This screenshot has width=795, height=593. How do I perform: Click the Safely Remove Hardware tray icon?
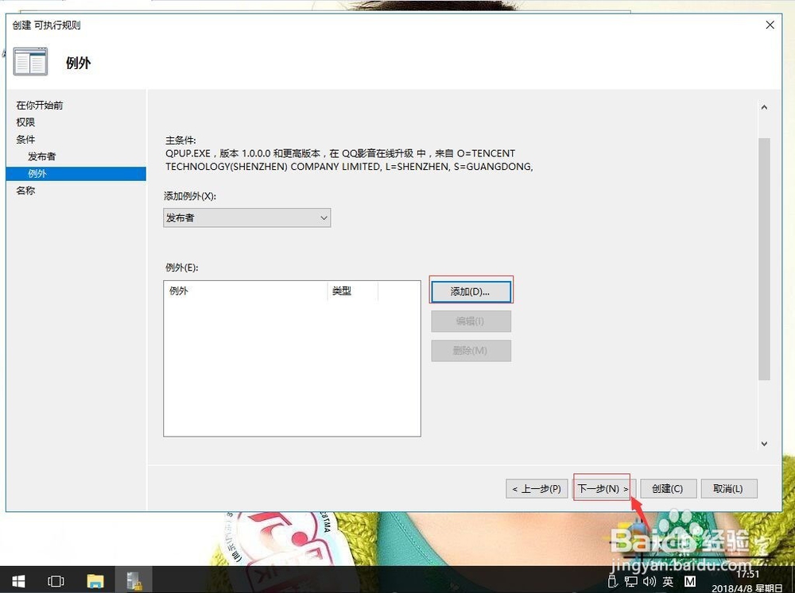coord(612,582)
